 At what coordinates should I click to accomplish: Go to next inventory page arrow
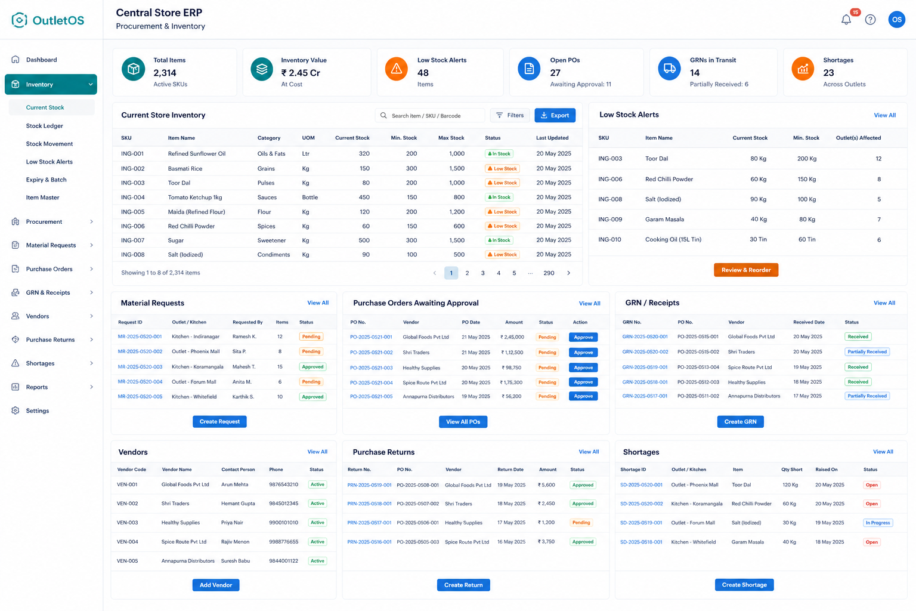point(569,273)
